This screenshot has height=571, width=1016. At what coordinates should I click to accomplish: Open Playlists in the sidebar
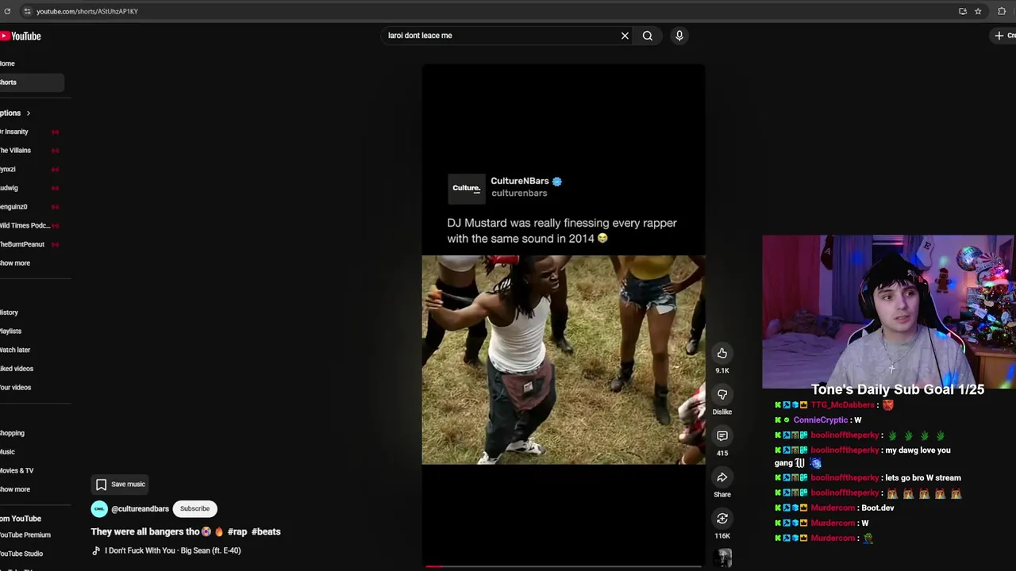[11, 331]
